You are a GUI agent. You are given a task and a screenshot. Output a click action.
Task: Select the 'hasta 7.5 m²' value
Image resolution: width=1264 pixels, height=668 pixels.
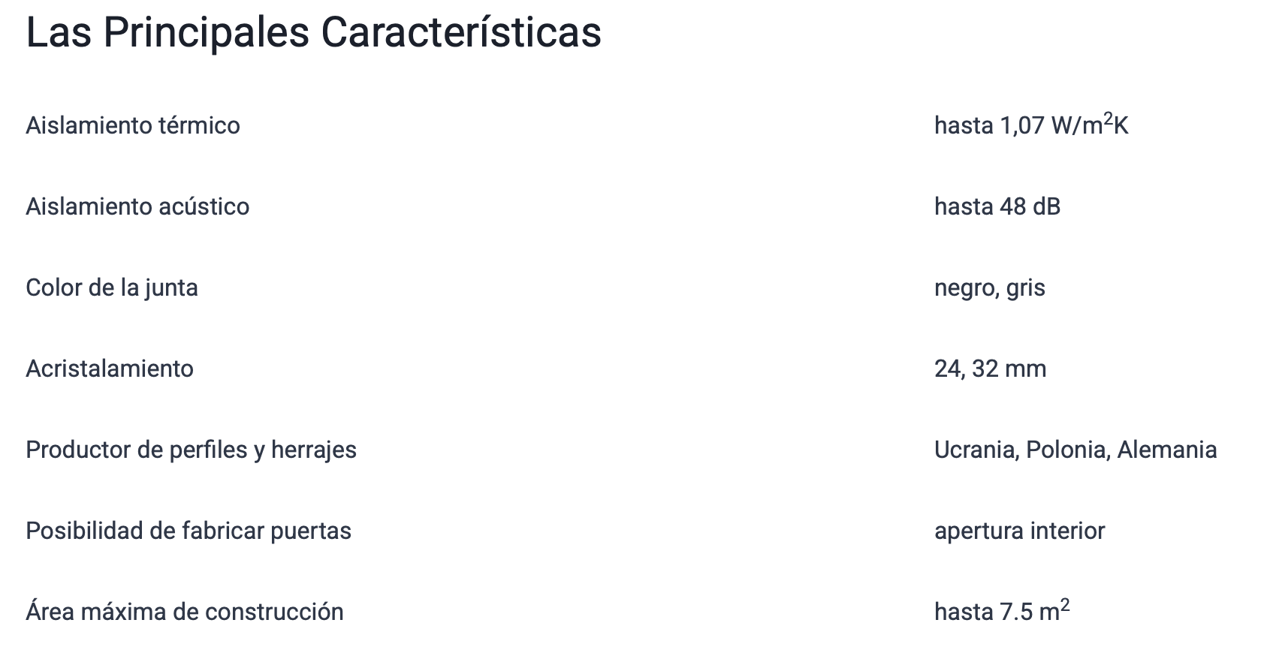tap(1001, 611)
